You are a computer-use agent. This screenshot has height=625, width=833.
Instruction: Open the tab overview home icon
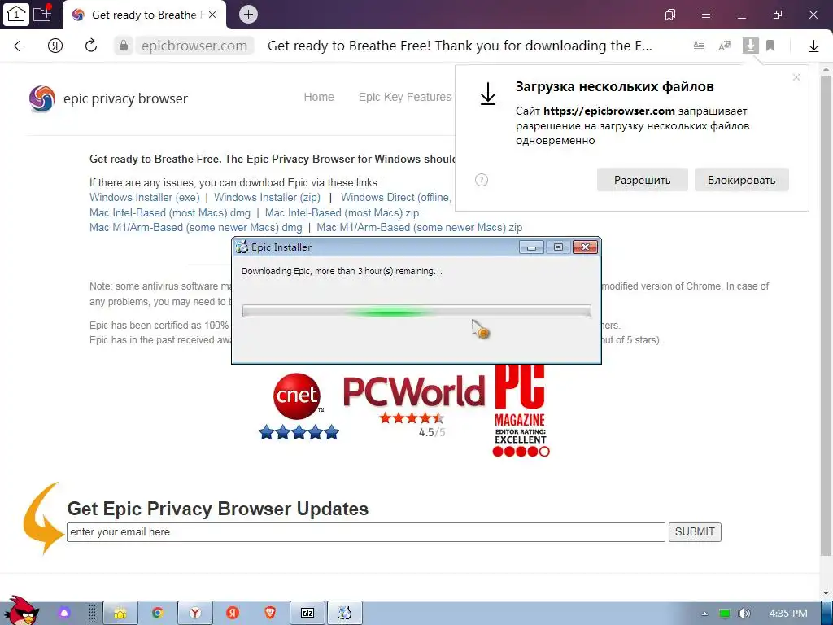(x=15, y=15)
